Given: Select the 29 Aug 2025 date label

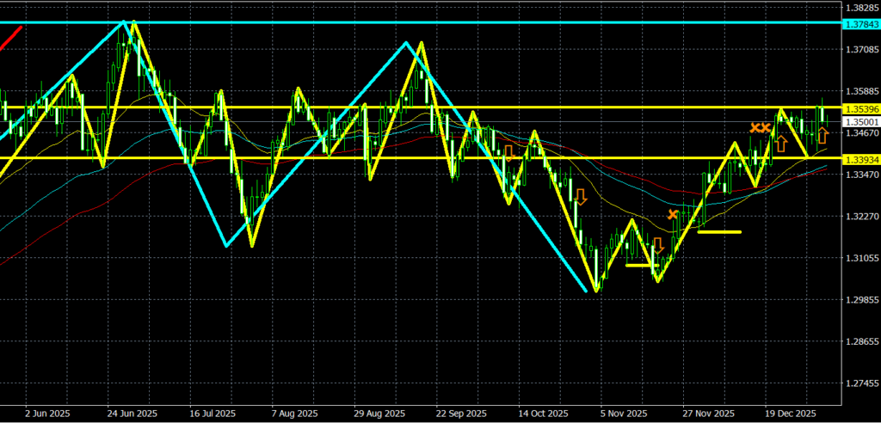Looking at the screenshot, I should (380, 414).
